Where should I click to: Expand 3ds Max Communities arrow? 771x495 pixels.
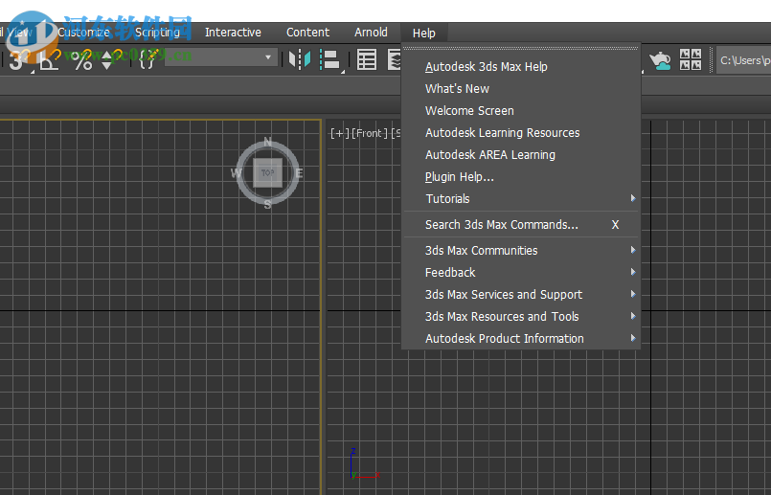coord(633,250)
